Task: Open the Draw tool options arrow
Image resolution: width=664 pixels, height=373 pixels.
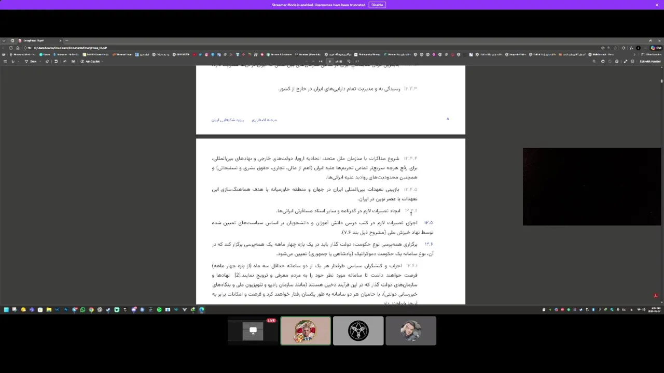Action: [x=40, y=61]
